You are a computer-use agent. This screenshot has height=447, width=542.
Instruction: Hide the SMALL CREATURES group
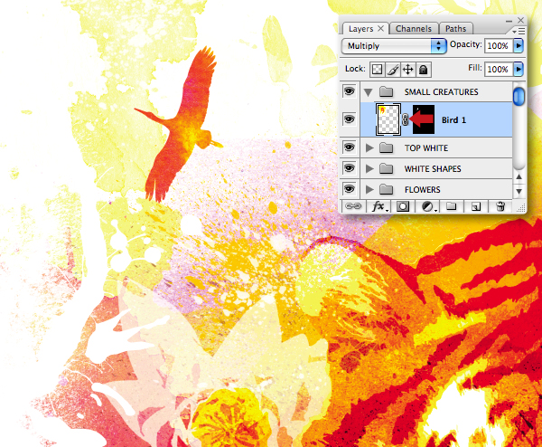pos(349,91)
